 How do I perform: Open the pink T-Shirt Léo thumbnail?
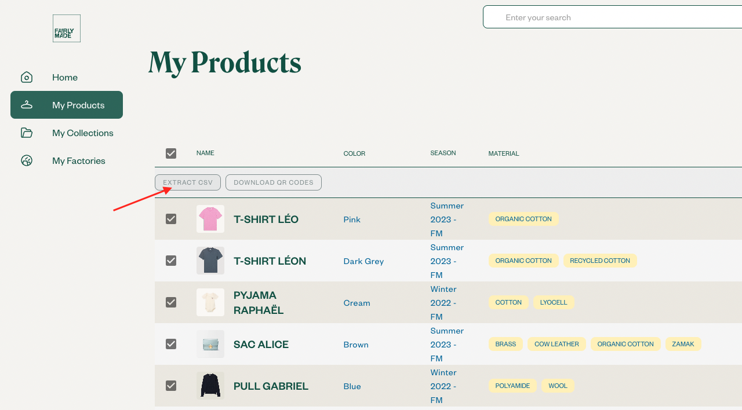(210, 219)
